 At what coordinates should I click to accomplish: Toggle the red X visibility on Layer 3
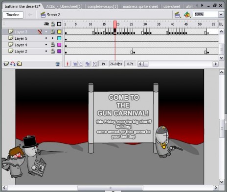(x=40, y=32)
